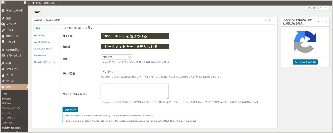Click the plus icon for 新規
333x133 pixels.
33,3
